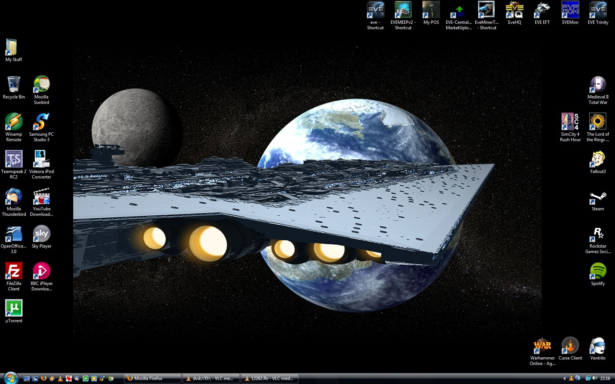615x384 pixels.
Task: Click the FileZilla Client icon
Action: pyautogui.click(x=14, y=273)
